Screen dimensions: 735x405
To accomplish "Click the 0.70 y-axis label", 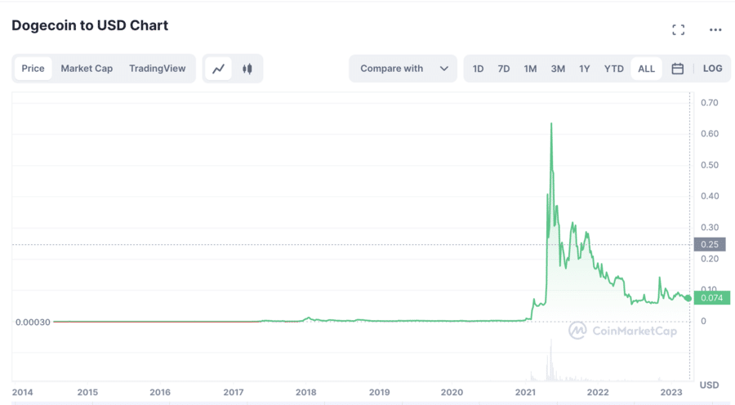I will (x=710, y=103).
